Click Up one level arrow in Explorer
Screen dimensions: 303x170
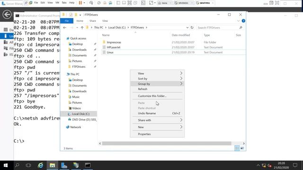tap(82, 27)
